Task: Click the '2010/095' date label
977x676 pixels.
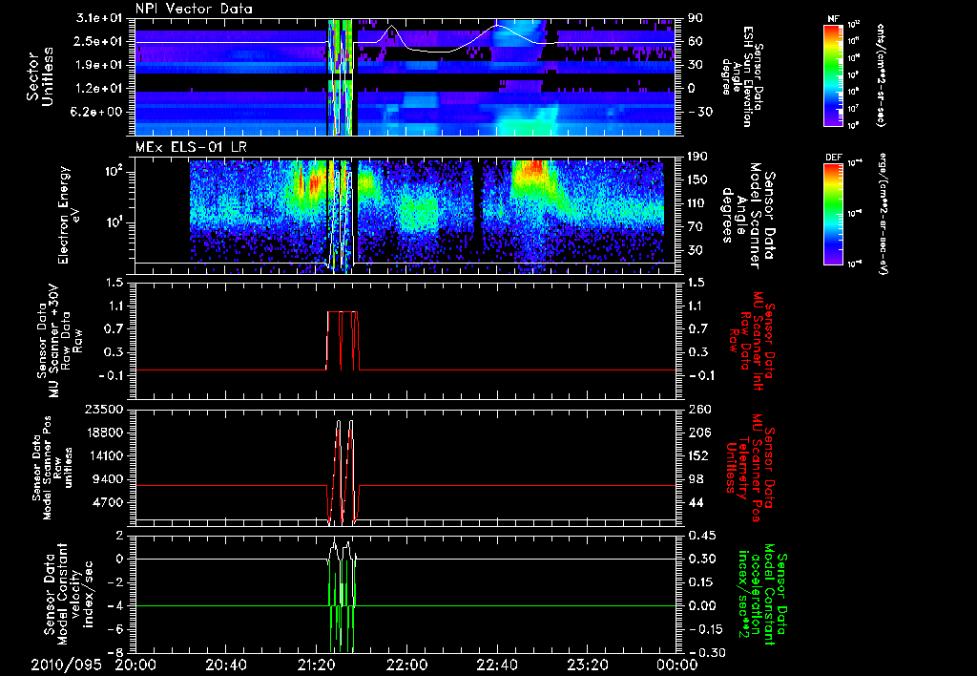Action: point(66,665)
